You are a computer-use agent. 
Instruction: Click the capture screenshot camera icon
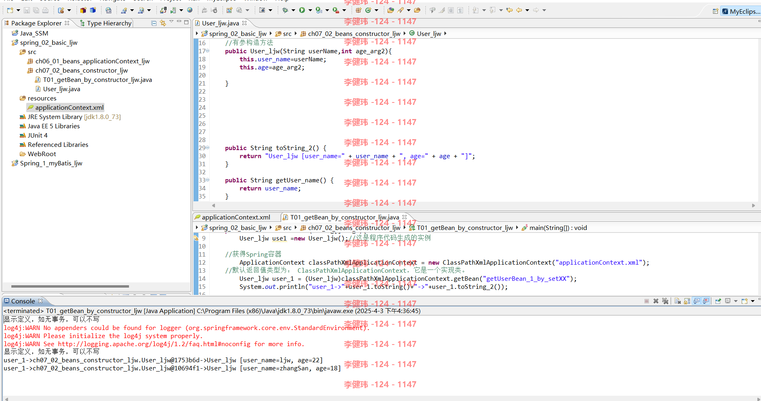click(x=262, y=10)
